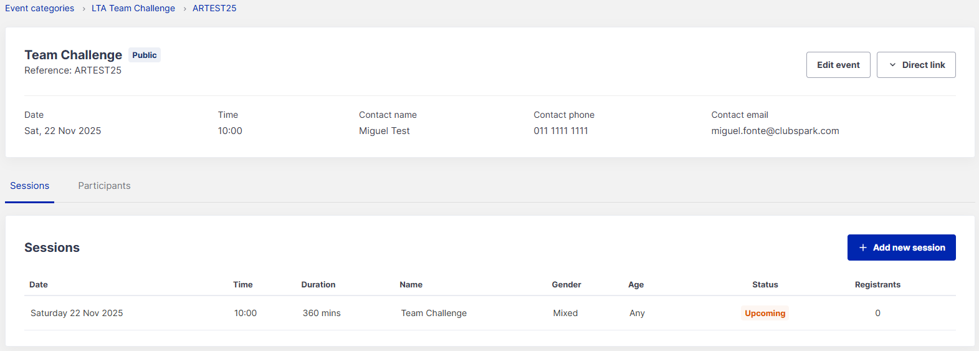Click the Add new session button

point(908,248)
